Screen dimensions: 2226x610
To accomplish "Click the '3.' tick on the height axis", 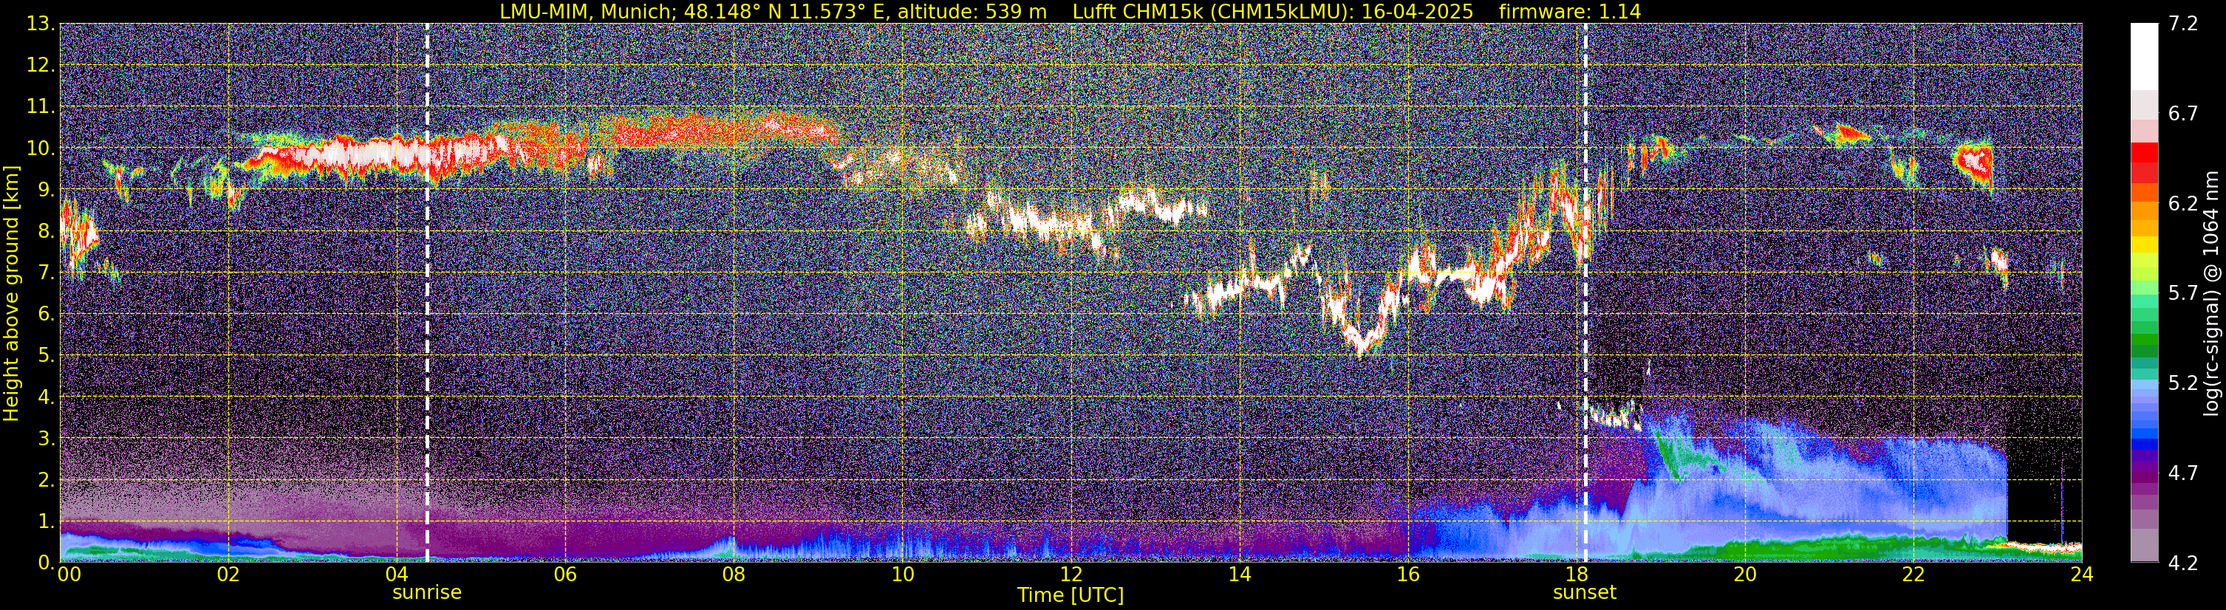I will pos(47,438).
